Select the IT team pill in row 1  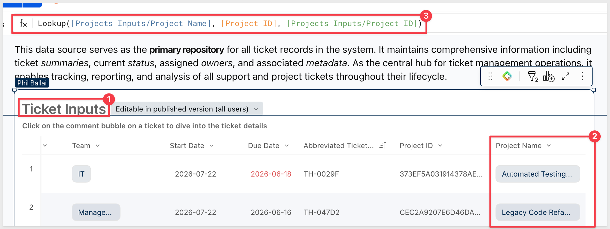[81, 174]
